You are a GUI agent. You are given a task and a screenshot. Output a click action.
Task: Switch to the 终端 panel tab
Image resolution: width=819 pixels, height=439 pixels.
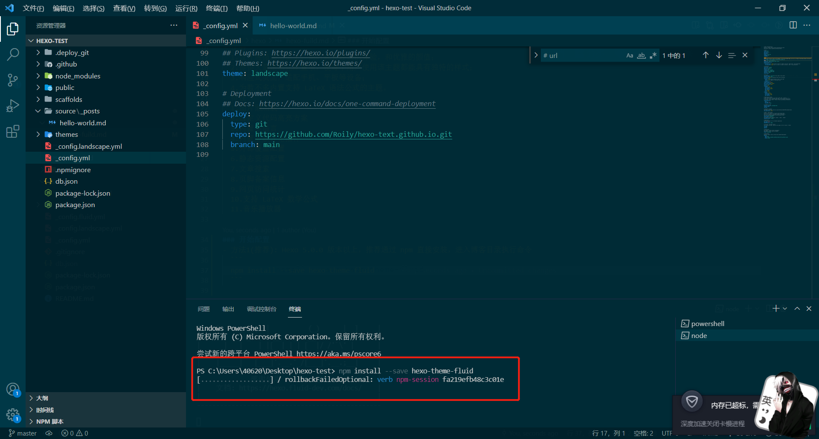click(x=295, y=309)
